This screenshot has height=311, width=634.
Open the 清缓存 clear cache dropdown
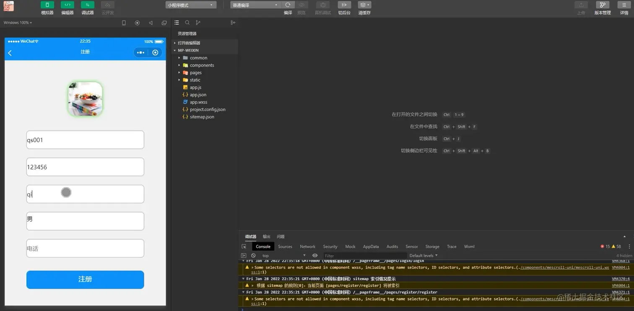(x=364, y=5)
